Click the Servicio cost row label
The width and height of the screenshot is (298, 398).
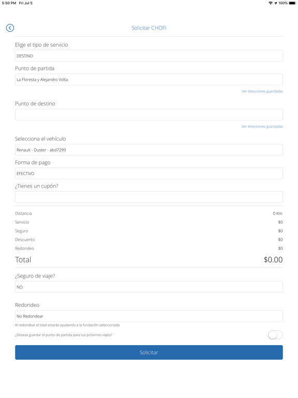22,222
